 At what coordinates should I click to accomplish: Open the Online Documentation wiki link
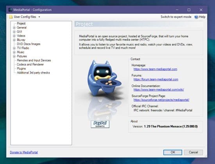point(159,90)
